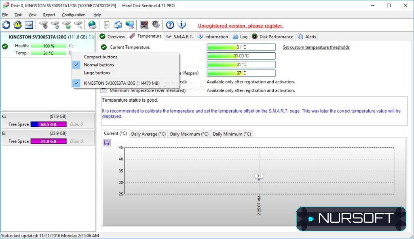Click the Refresh disk status toolbar icon
Viewport: 414px width, 239px height.
pyautogui.click(x=6, y=25)
